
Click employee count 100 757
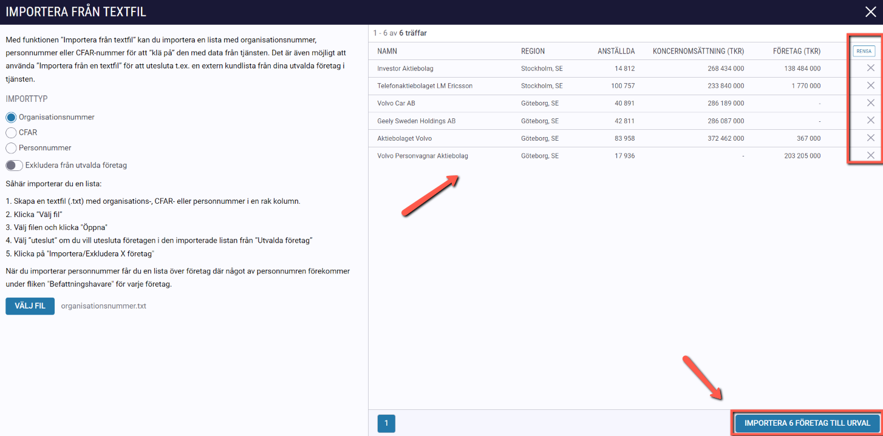click(x=623, y=86)
